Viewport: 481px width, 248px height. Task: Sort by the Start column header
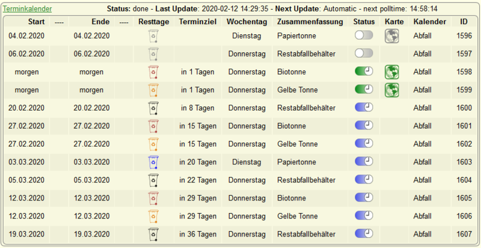click(x=37, y=22)
